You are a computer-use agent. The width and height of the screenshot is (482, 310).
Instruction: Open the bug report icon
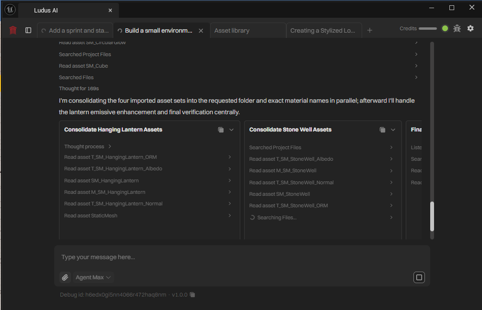(457, 29)
